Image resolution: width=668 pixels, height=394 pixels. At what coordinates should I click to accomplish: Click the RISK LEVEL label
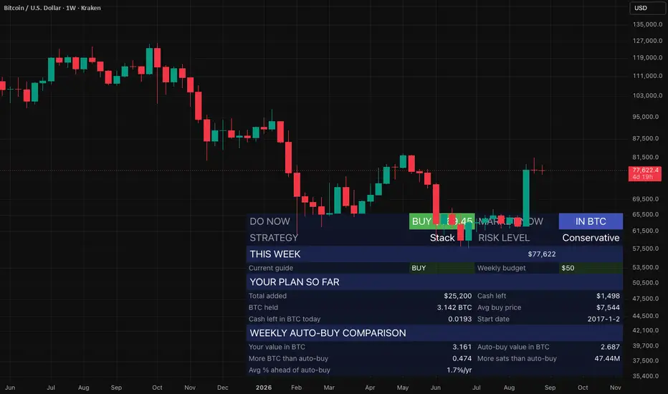point(504,238)
